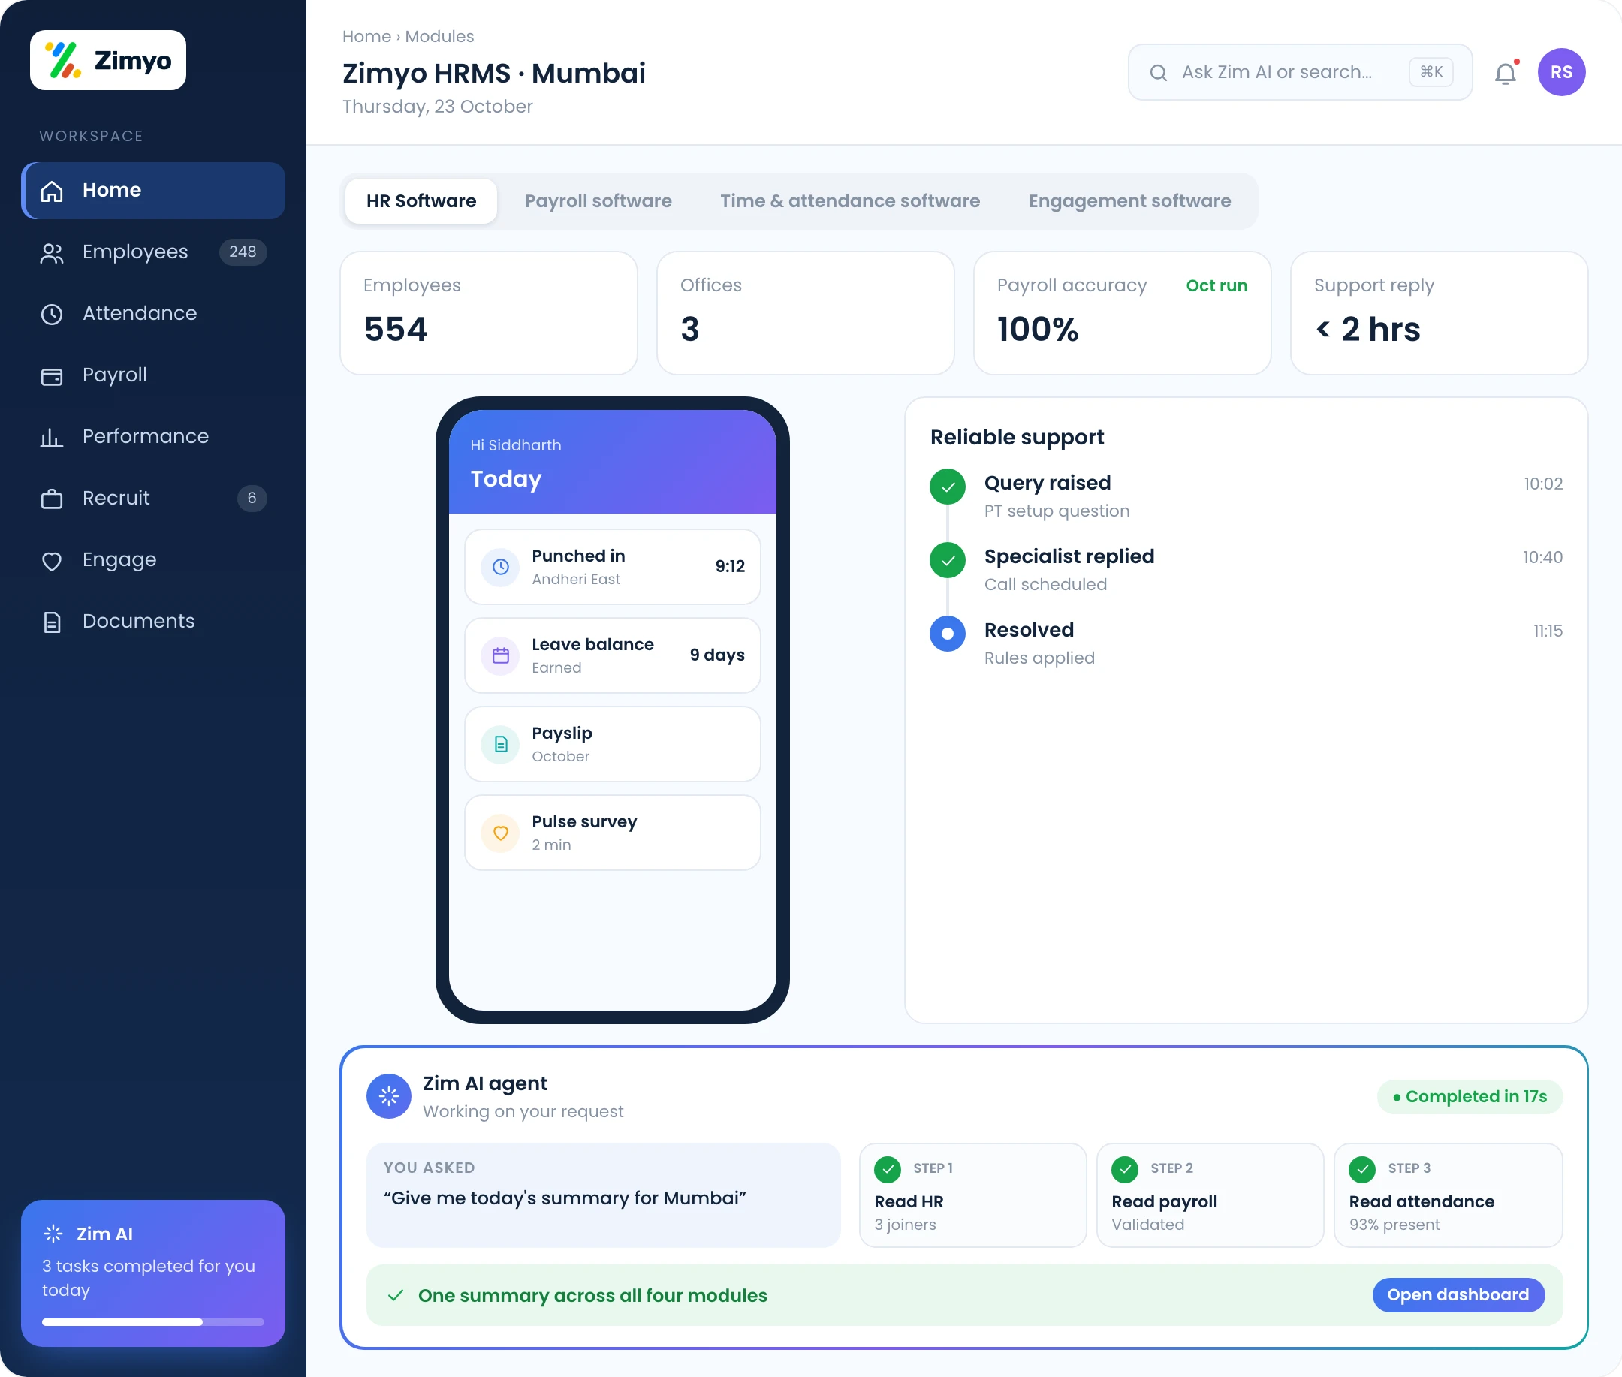Click the Employees people icon
The image size is (1622, 1377).
tap(52, 252)
